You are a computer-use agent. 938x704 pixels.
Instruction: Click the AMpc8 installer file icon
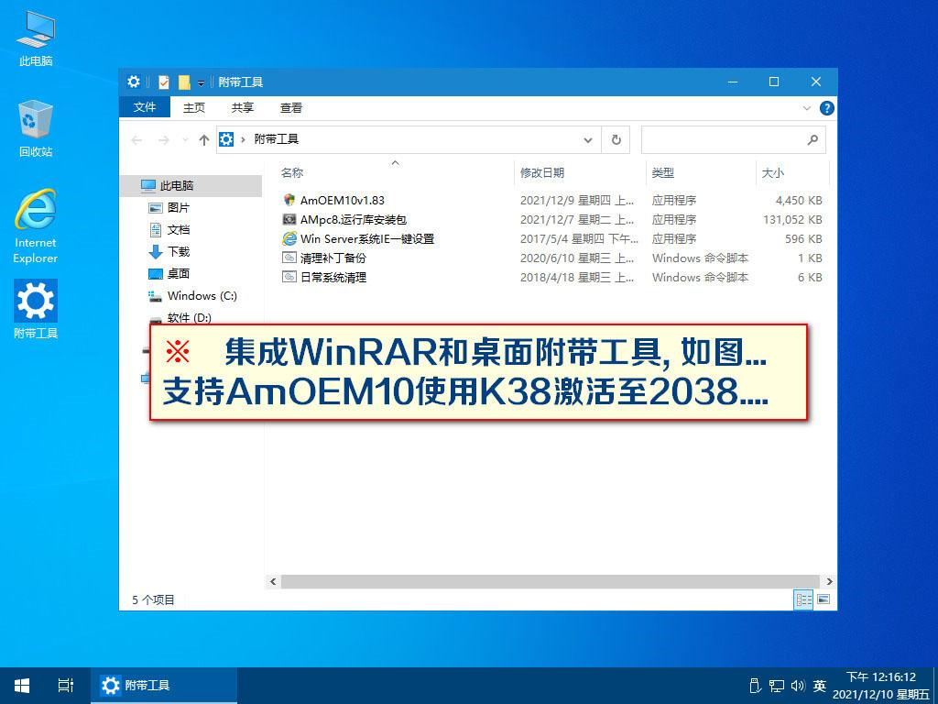click(289, 219)
